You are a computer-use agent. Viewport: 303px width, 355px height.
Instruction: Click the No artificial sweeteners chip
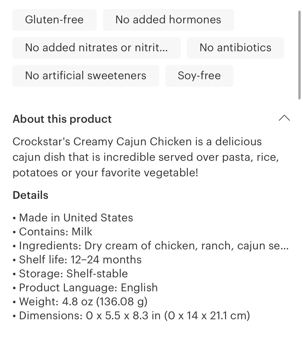[x=85, y=76]
